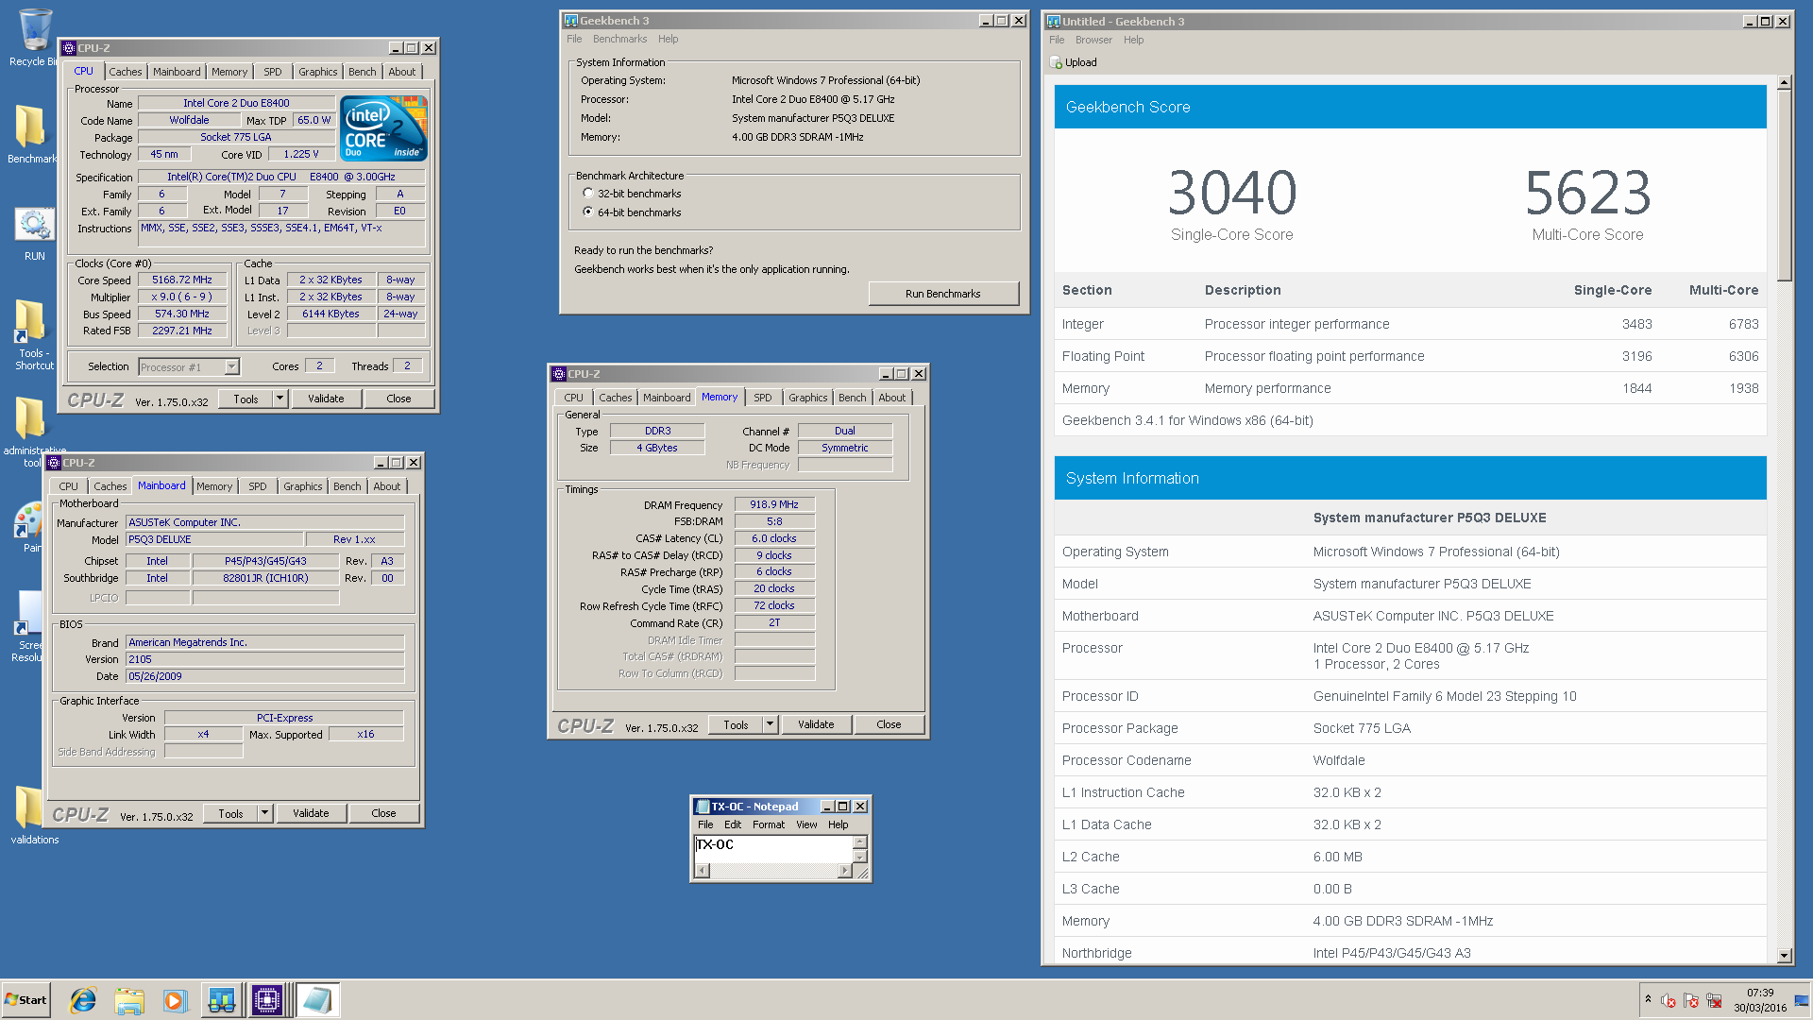1813x1020 pixels.
Task: Click the taskbar clock showing 07:39
Action: (1760, 1000)
